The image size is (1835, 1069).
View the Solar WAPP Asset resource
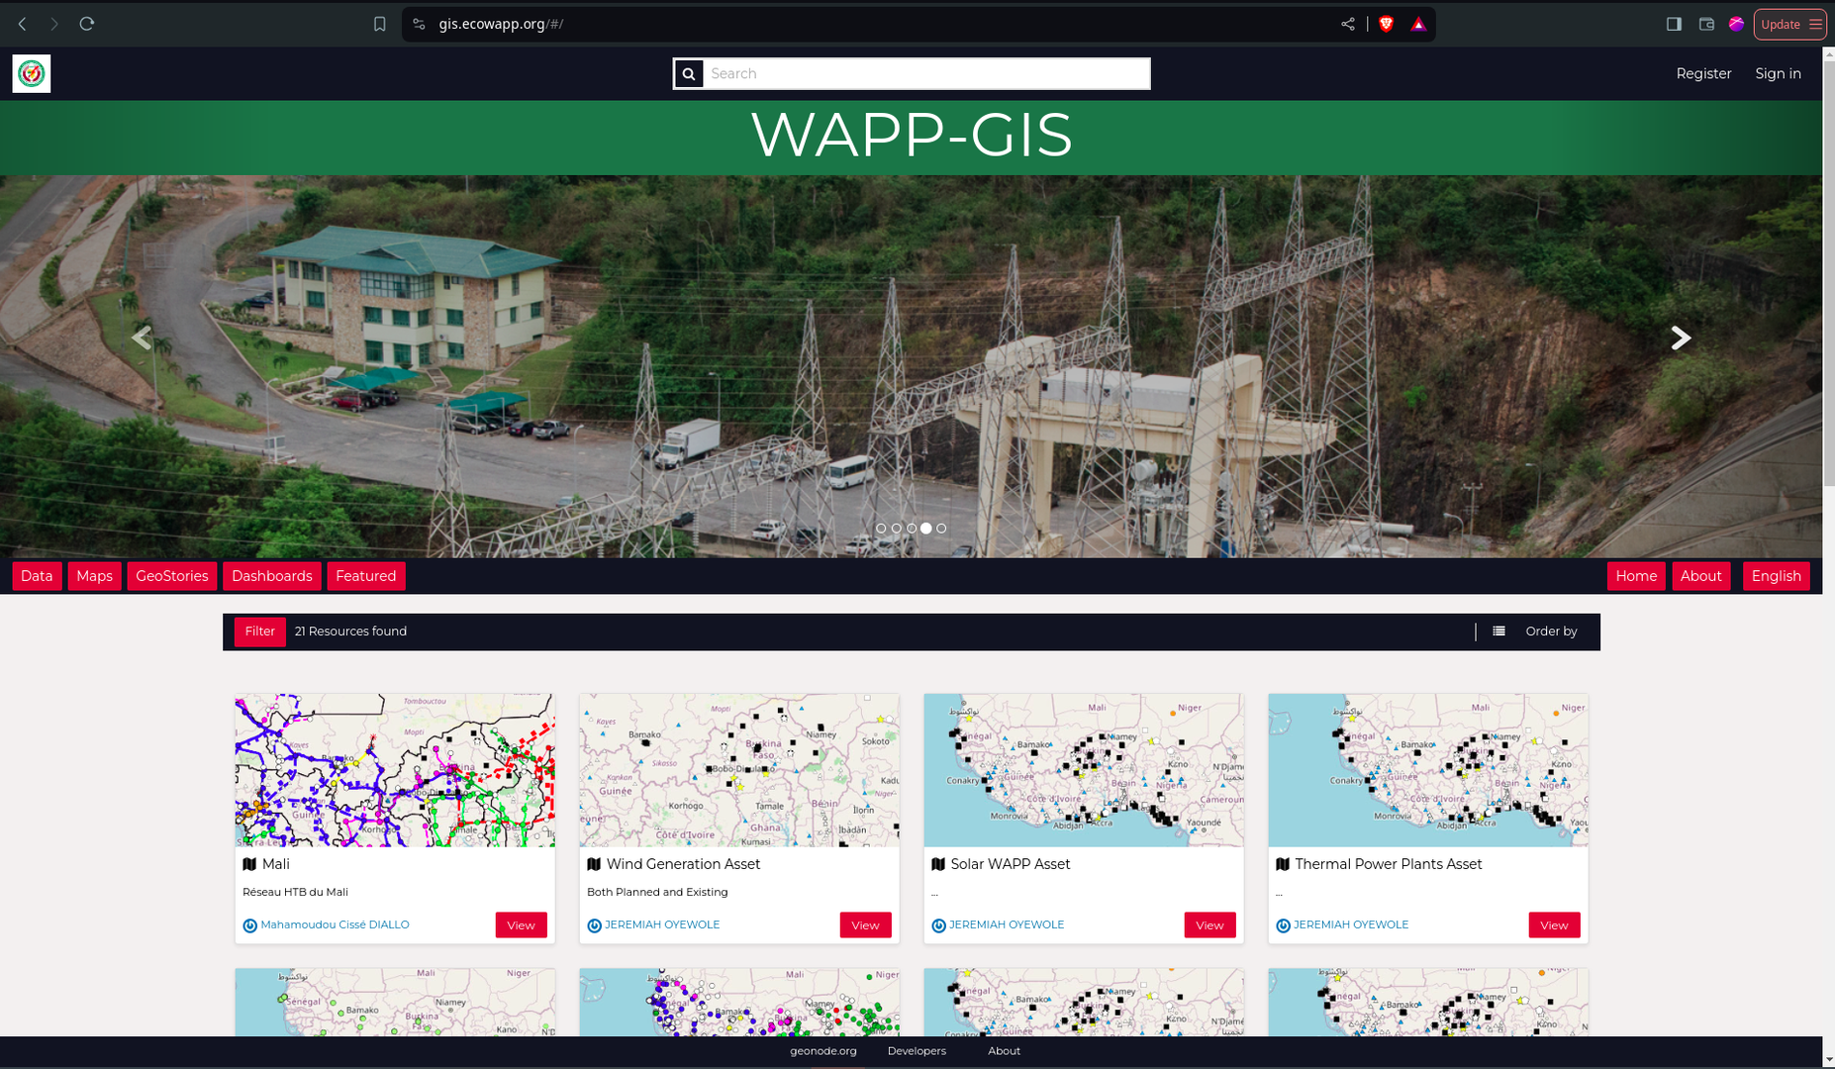tap(1209, 924)
